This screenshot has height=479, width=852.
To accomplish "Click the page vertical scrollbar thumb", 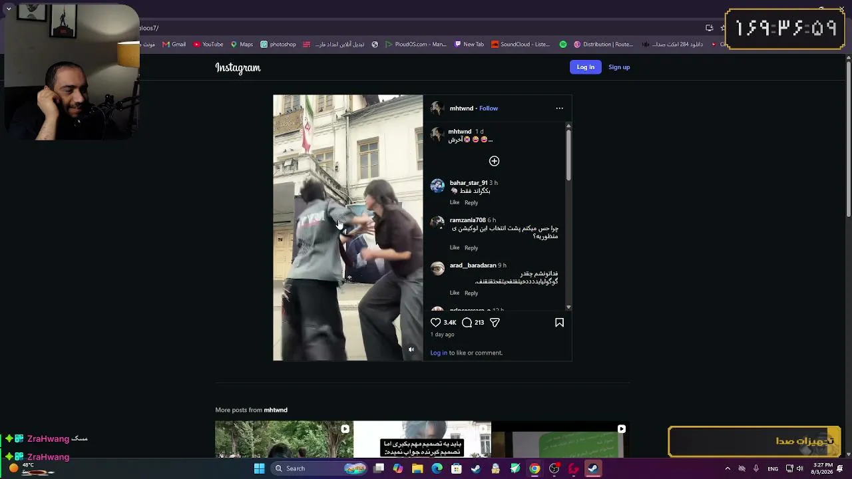I will pos(848,140).
